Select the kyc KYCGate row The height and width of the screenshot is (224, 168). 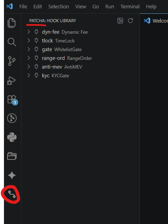[81, 76]
